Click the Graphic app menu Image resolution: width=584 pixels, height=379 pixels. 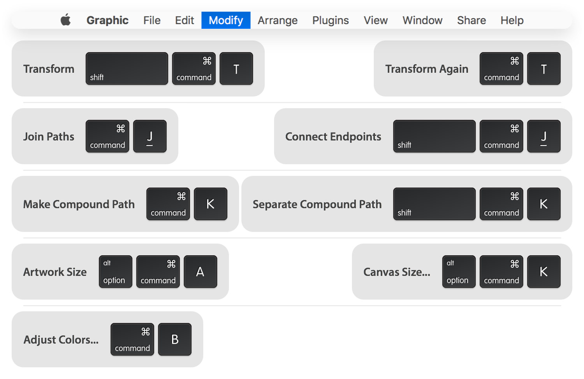(x=107, y=20)
